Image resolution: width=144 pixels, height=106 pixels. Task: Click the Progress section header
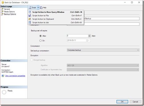[x=14, y=87]
